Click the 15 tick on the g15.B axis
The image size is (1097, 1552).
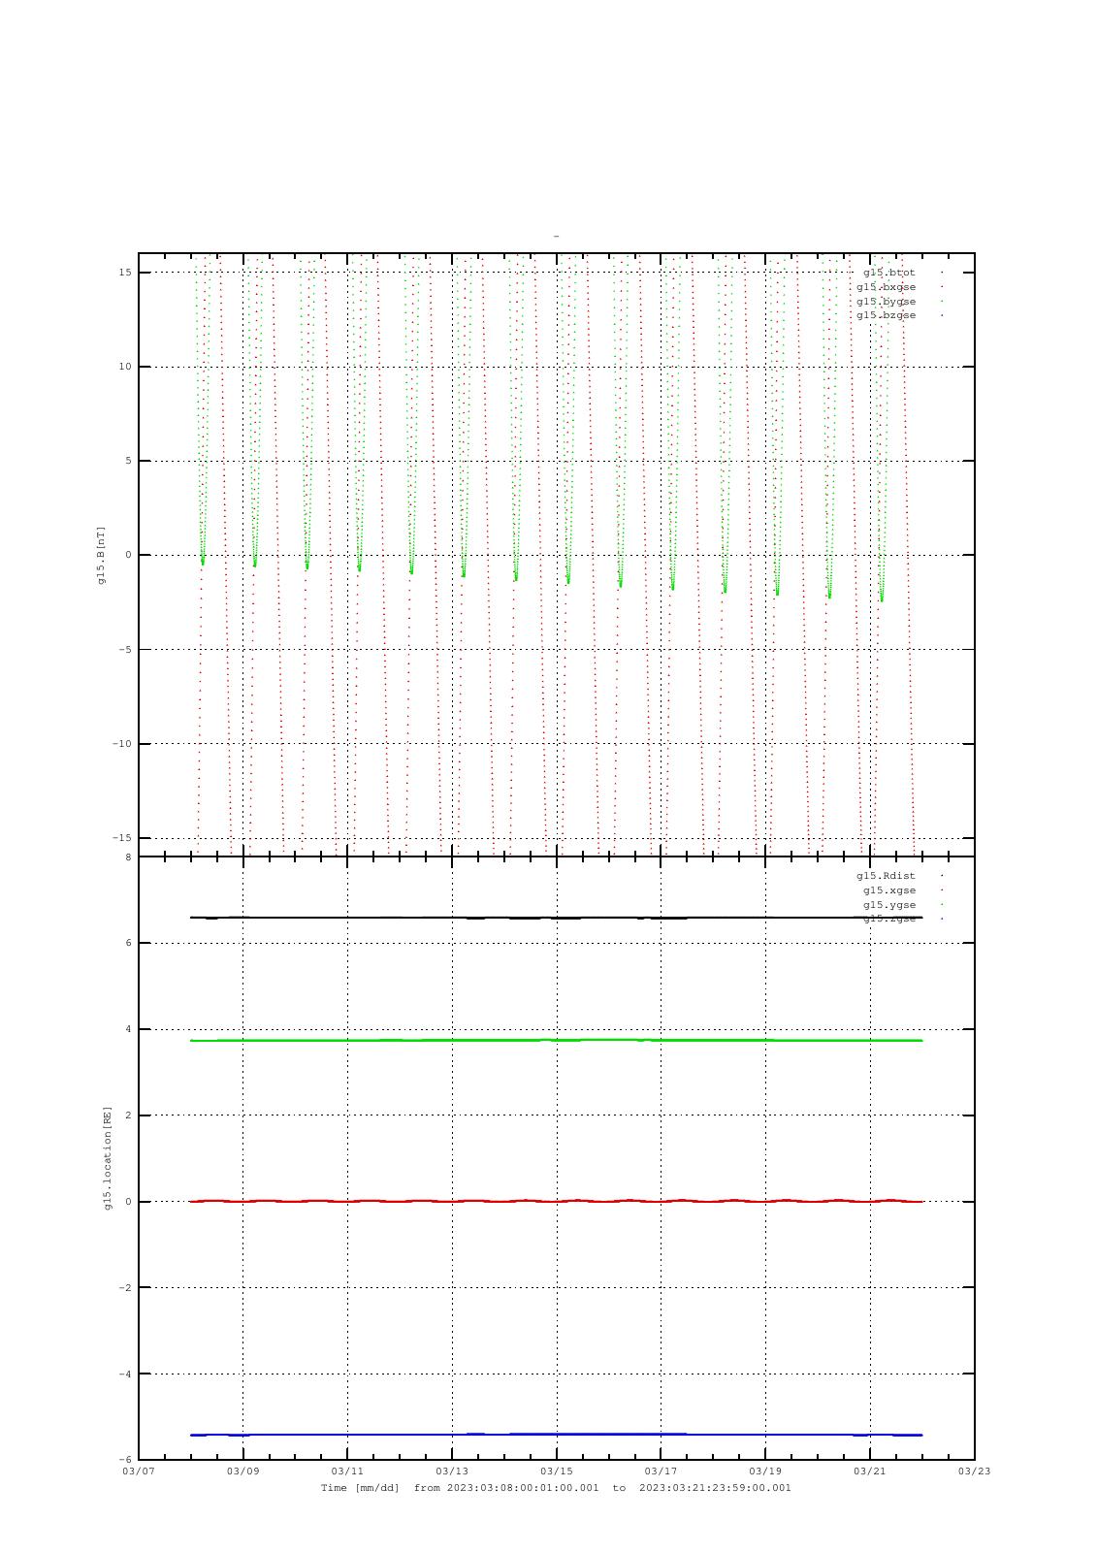coord(125,273)
